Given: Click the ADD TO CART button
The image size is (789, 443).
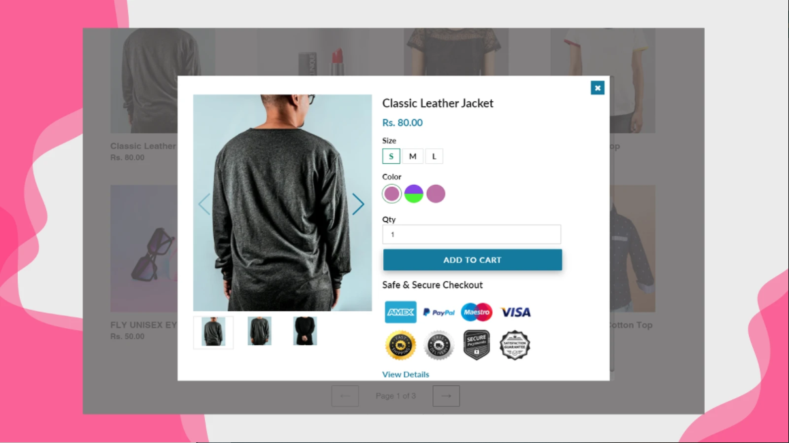Looking at the screenshot, I should coord(472,260).
